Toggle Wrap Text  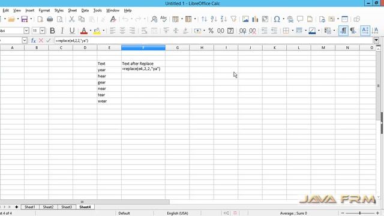144,31
